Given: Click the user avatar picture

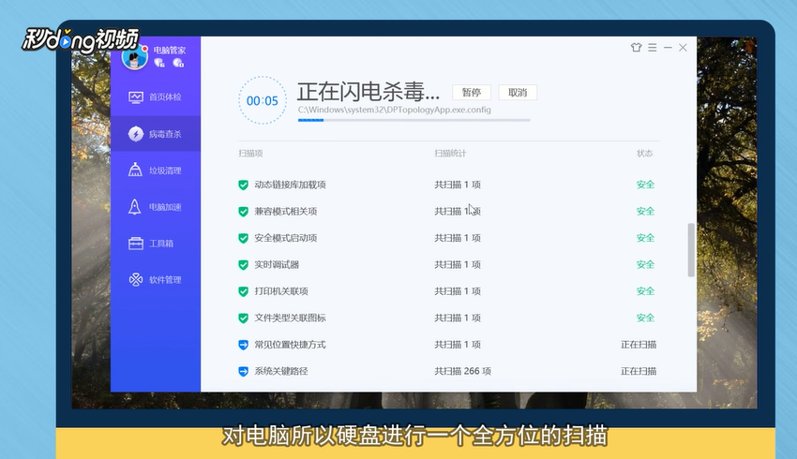Looking at the screenshot, I should [135, 57].
